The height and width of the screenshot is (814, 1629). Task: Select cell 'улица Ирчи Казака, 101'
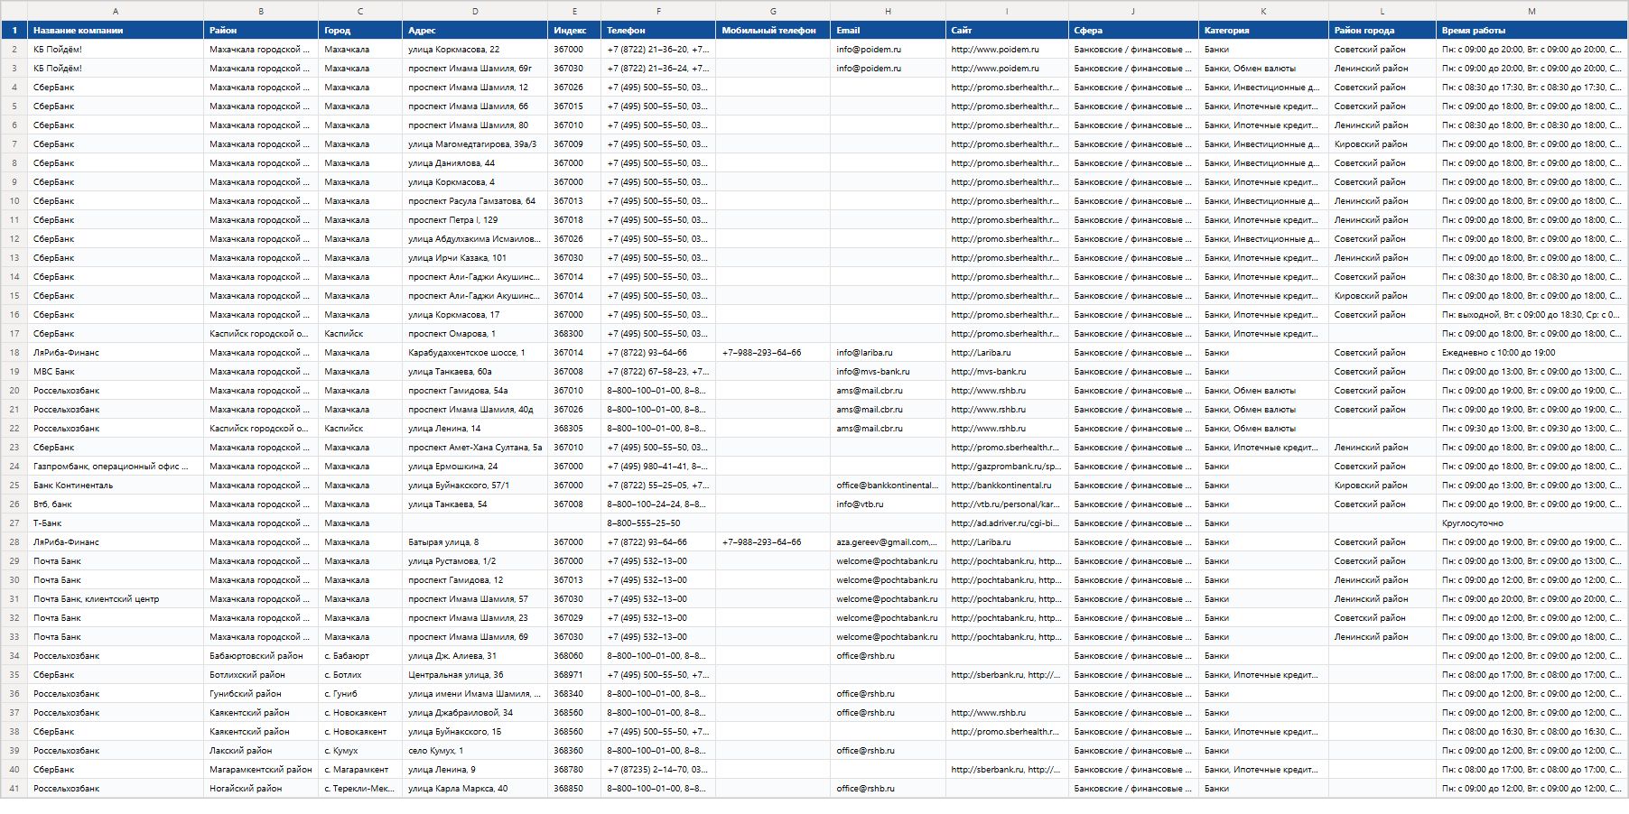[475, 258]
